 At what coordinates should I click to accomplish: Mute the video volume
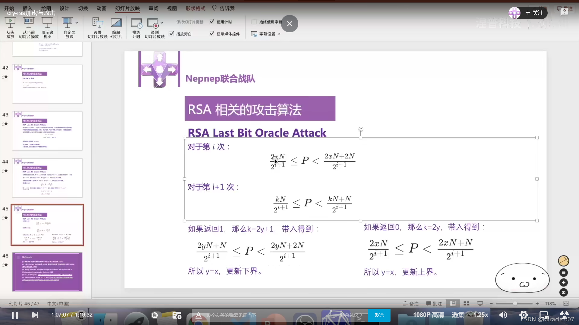(503, 315)
